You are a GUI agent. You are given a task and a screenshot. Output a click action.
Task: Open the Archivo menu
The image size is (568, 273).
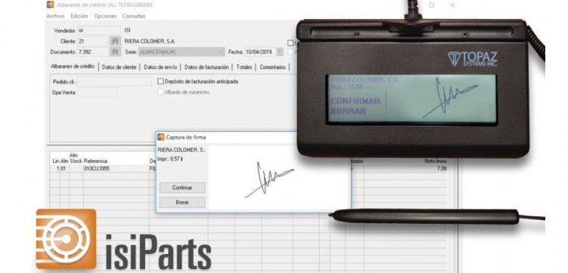click(55, 16)
